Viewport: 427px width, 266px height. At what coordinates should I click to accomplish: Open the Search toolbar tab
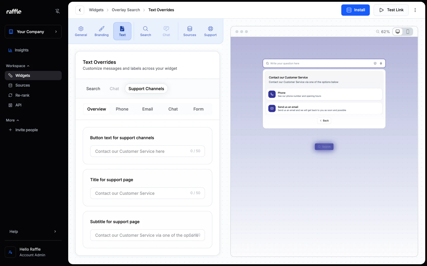click(146, 31)
